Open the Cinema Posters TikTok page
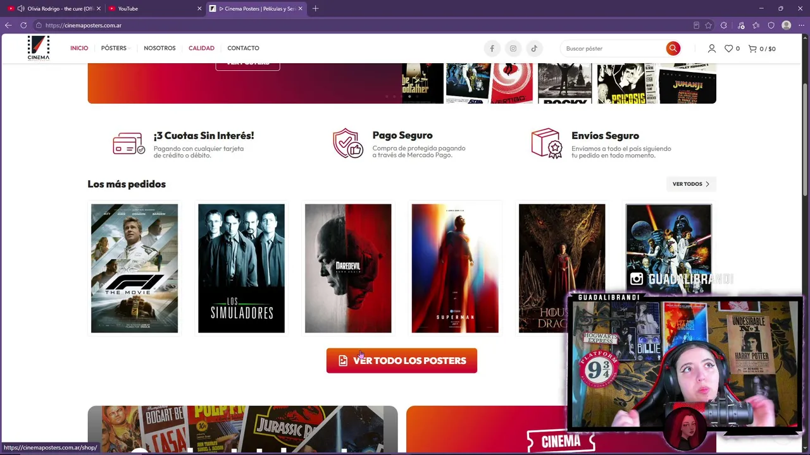 tap(534, 49)
